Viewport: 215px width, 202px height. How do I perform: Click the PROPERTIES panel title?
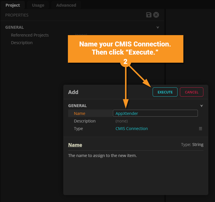[x=17, y=15]
